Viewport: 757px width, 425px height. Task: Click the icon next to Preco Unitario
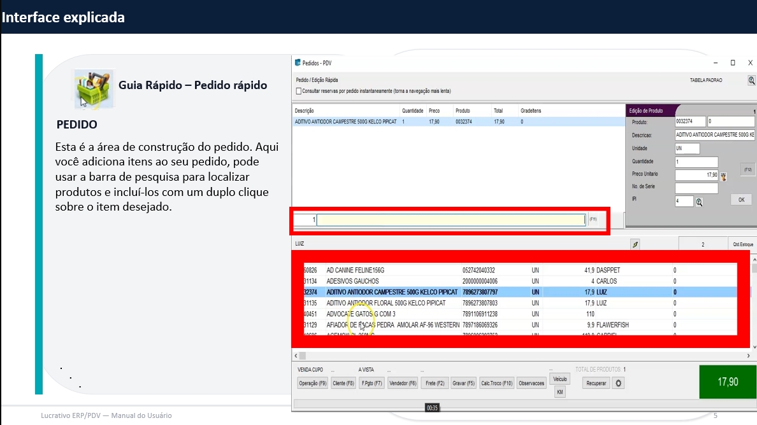[x=723, y=175]
